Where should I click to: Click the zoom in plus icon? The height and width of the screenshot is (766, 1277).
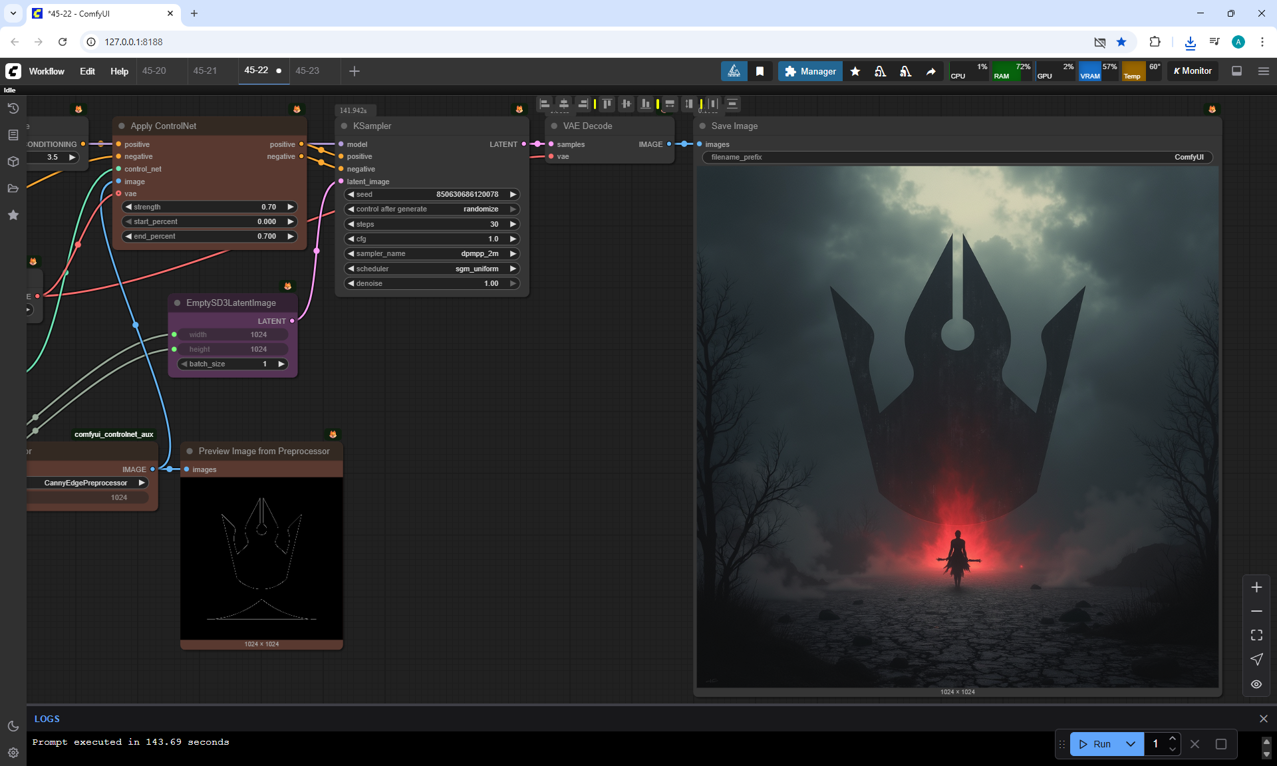(1256, 587)
